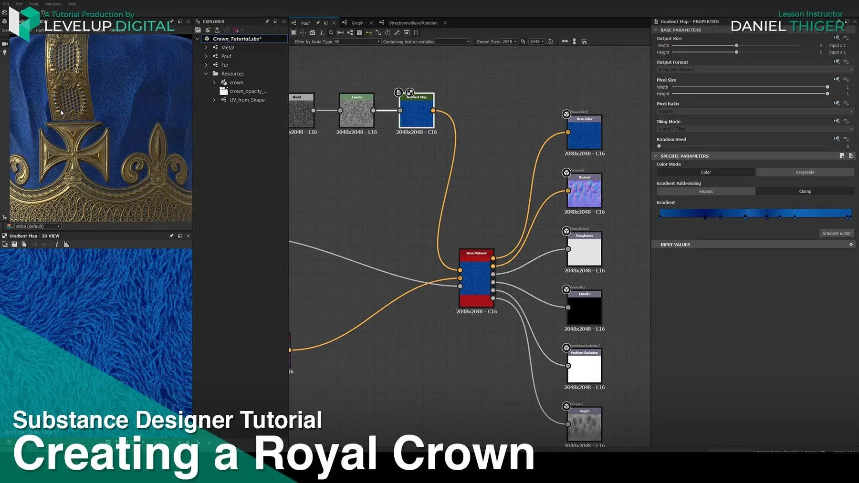Viewport: 859px width, 483px height.
Task: Set Gradient Addressing to Clamp
Action: click(x=805, y=191)
